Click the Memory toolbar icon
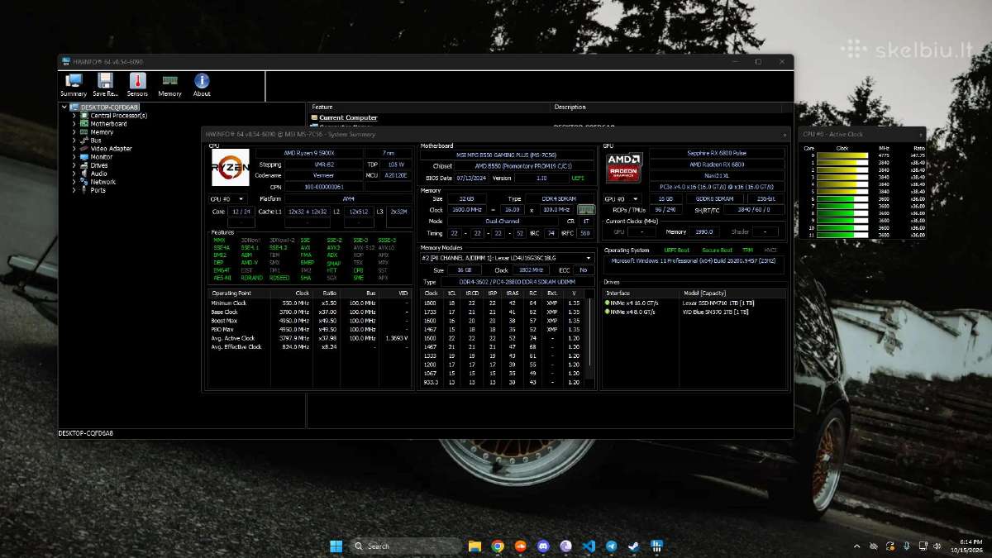 pyautogui.click(x=169, y=84)
